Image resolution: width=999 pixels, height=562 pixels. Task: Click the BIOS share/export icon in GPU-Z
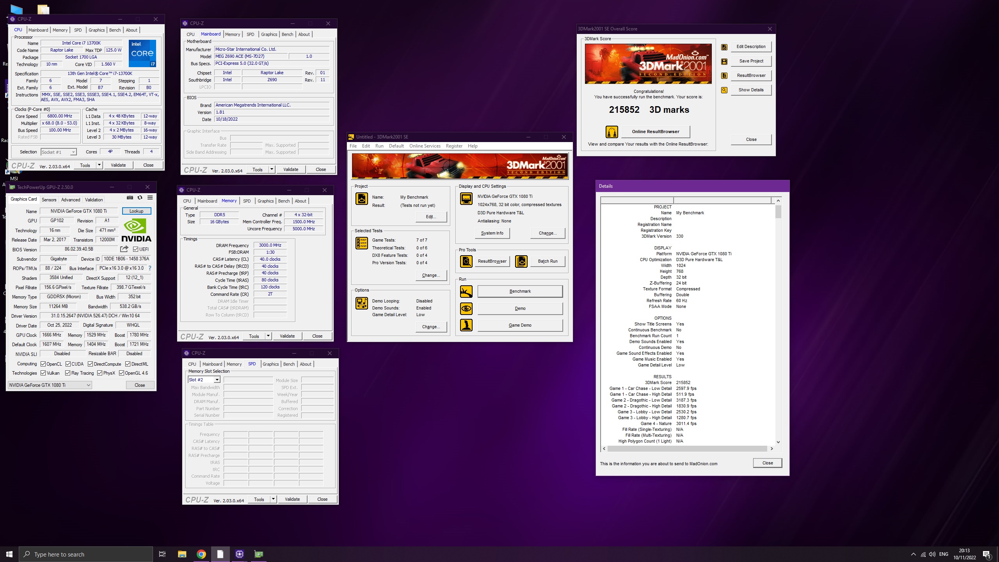[124, 249]
